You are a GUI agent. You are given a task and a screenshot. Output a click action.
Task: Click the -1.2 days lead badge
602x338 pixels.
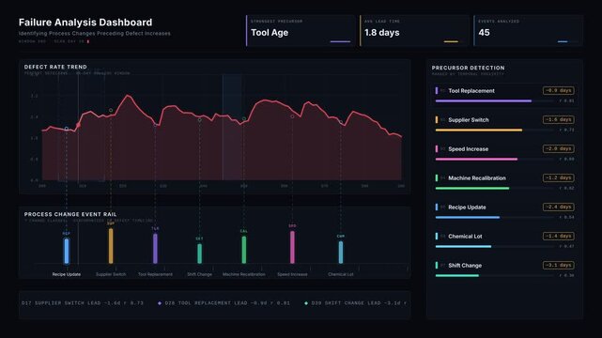[x=559, y=177]
